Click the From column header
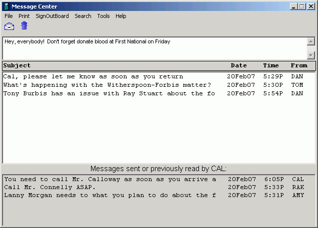 click(x=299, y=65)
